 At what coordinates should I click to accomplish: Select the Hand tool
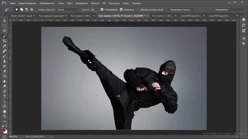(4, 111)
